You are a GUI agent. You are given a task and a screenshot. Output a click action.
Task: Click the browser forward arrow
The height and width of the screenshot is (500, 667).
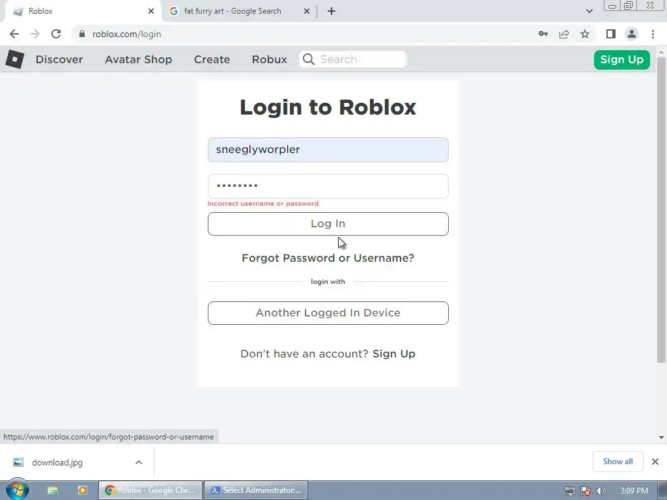coord(35,34)
